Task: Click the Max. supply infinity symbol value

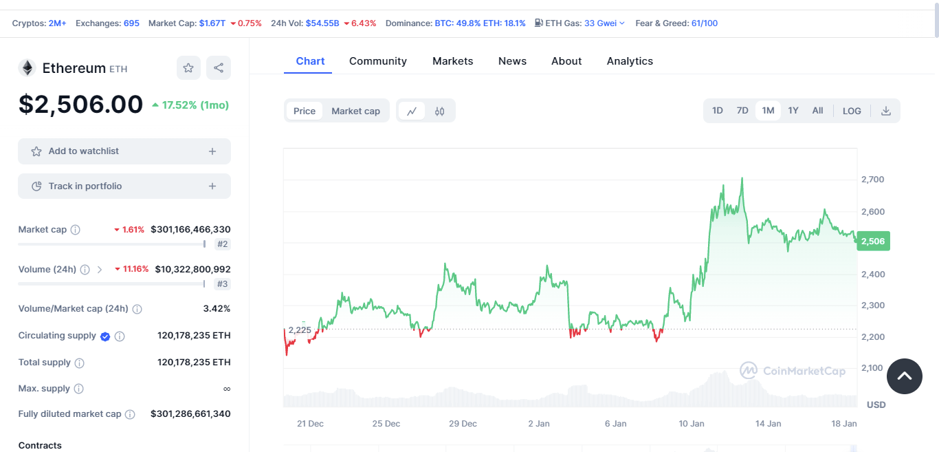Action: [227, 389]
